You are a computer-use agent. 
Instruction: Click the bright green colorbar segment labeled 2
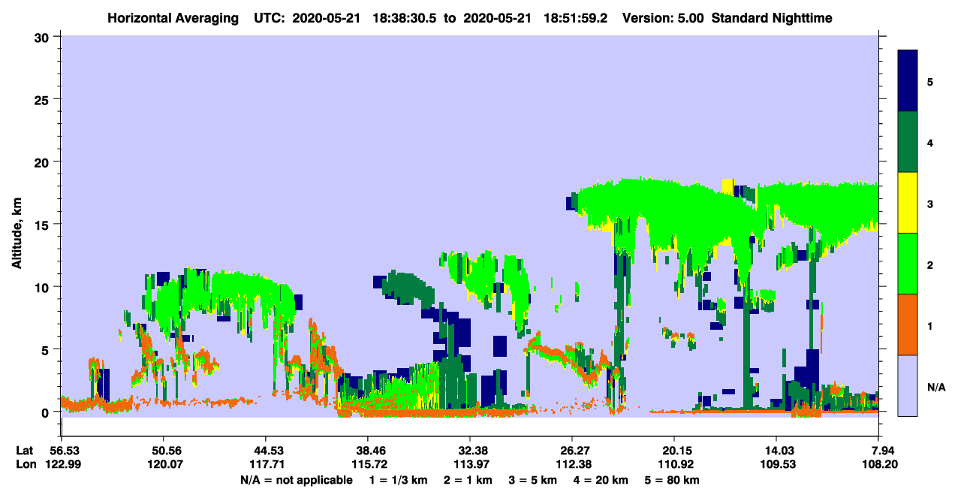[x=908, y=264]
